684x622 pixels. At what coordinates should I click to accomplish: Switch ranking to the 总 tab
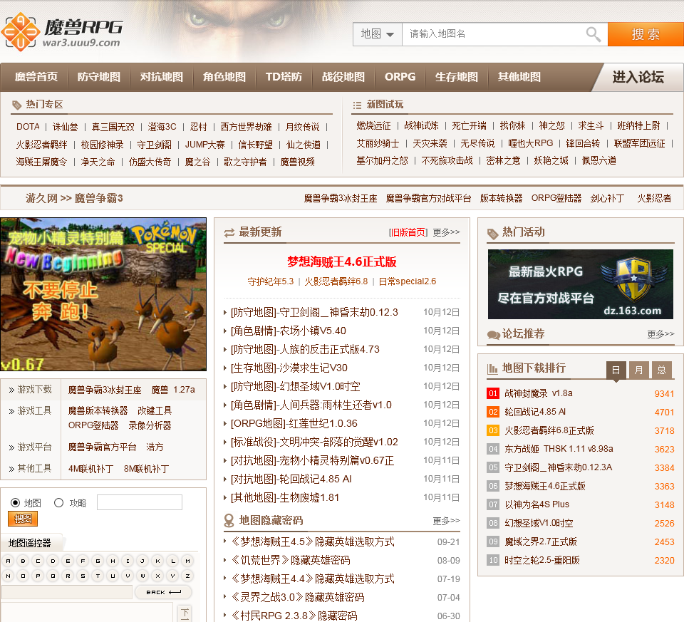tap(662, 370)
